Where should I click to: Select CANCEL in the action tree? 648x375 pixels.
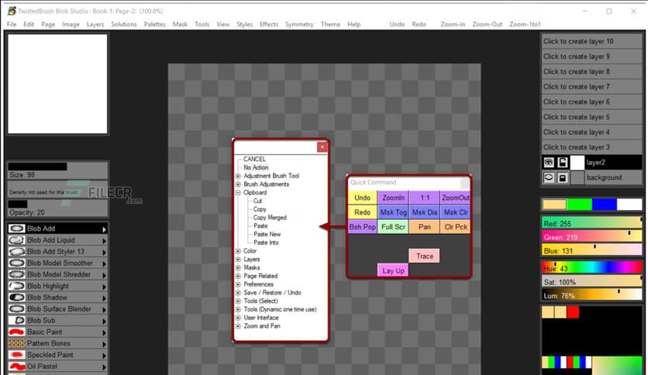[254, 159]
